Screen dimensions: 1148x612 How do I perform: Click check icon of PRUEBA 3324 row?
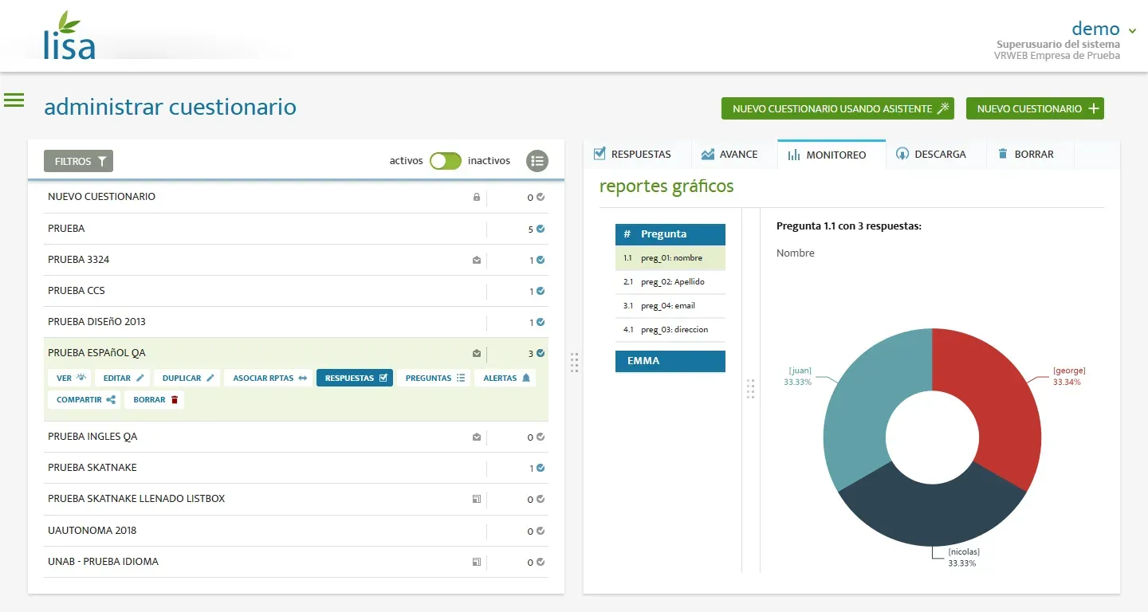(541, 260)
